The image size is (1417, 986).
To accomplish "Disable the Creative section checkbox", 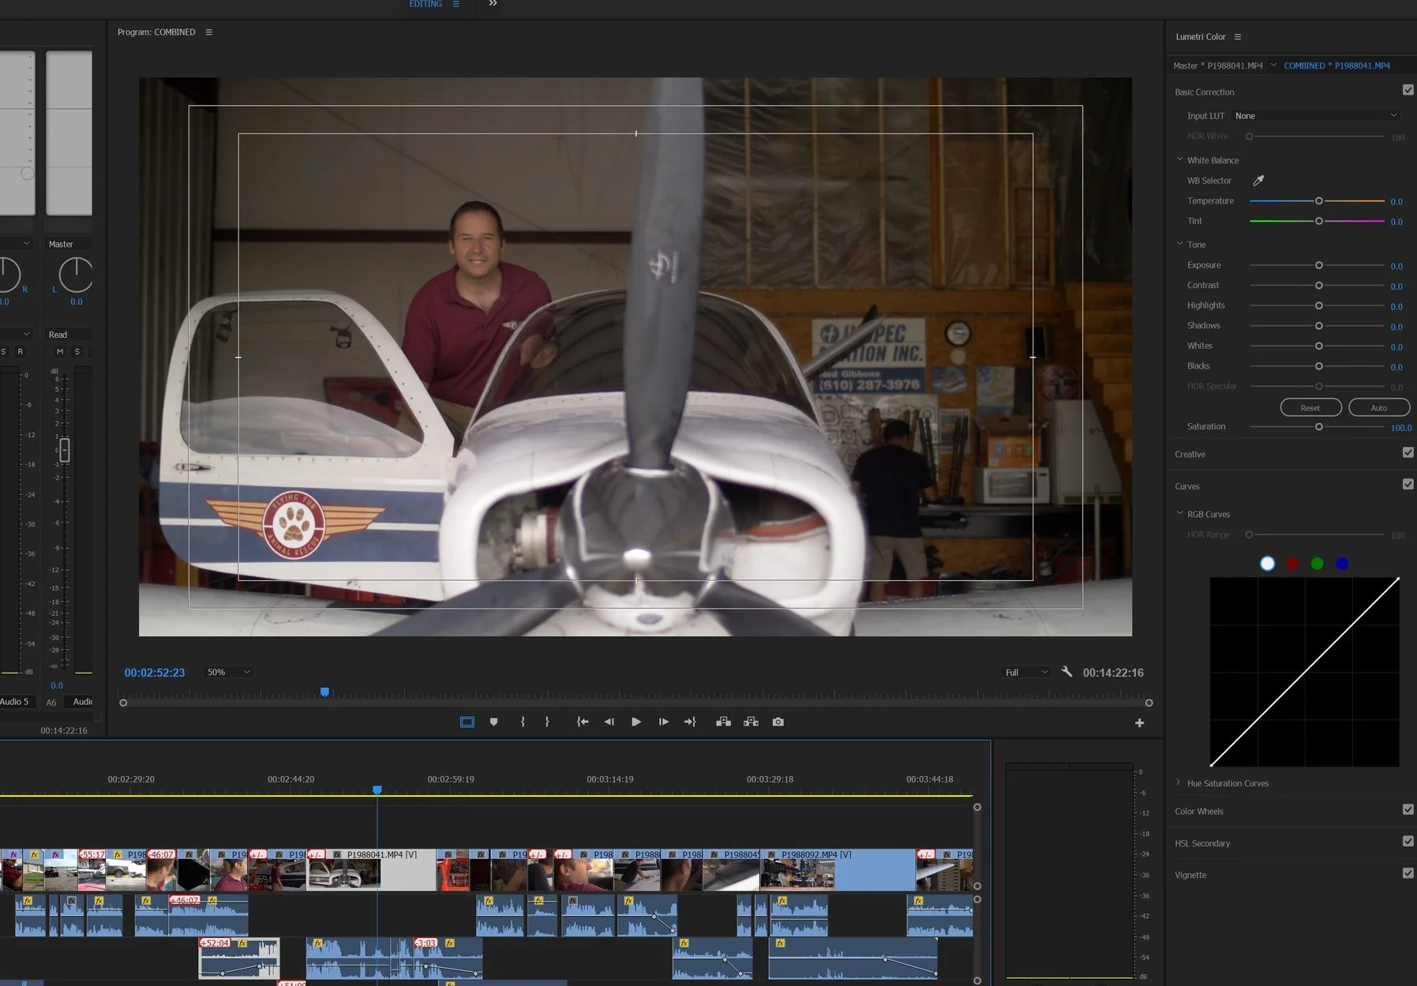I will [1408, 452].
